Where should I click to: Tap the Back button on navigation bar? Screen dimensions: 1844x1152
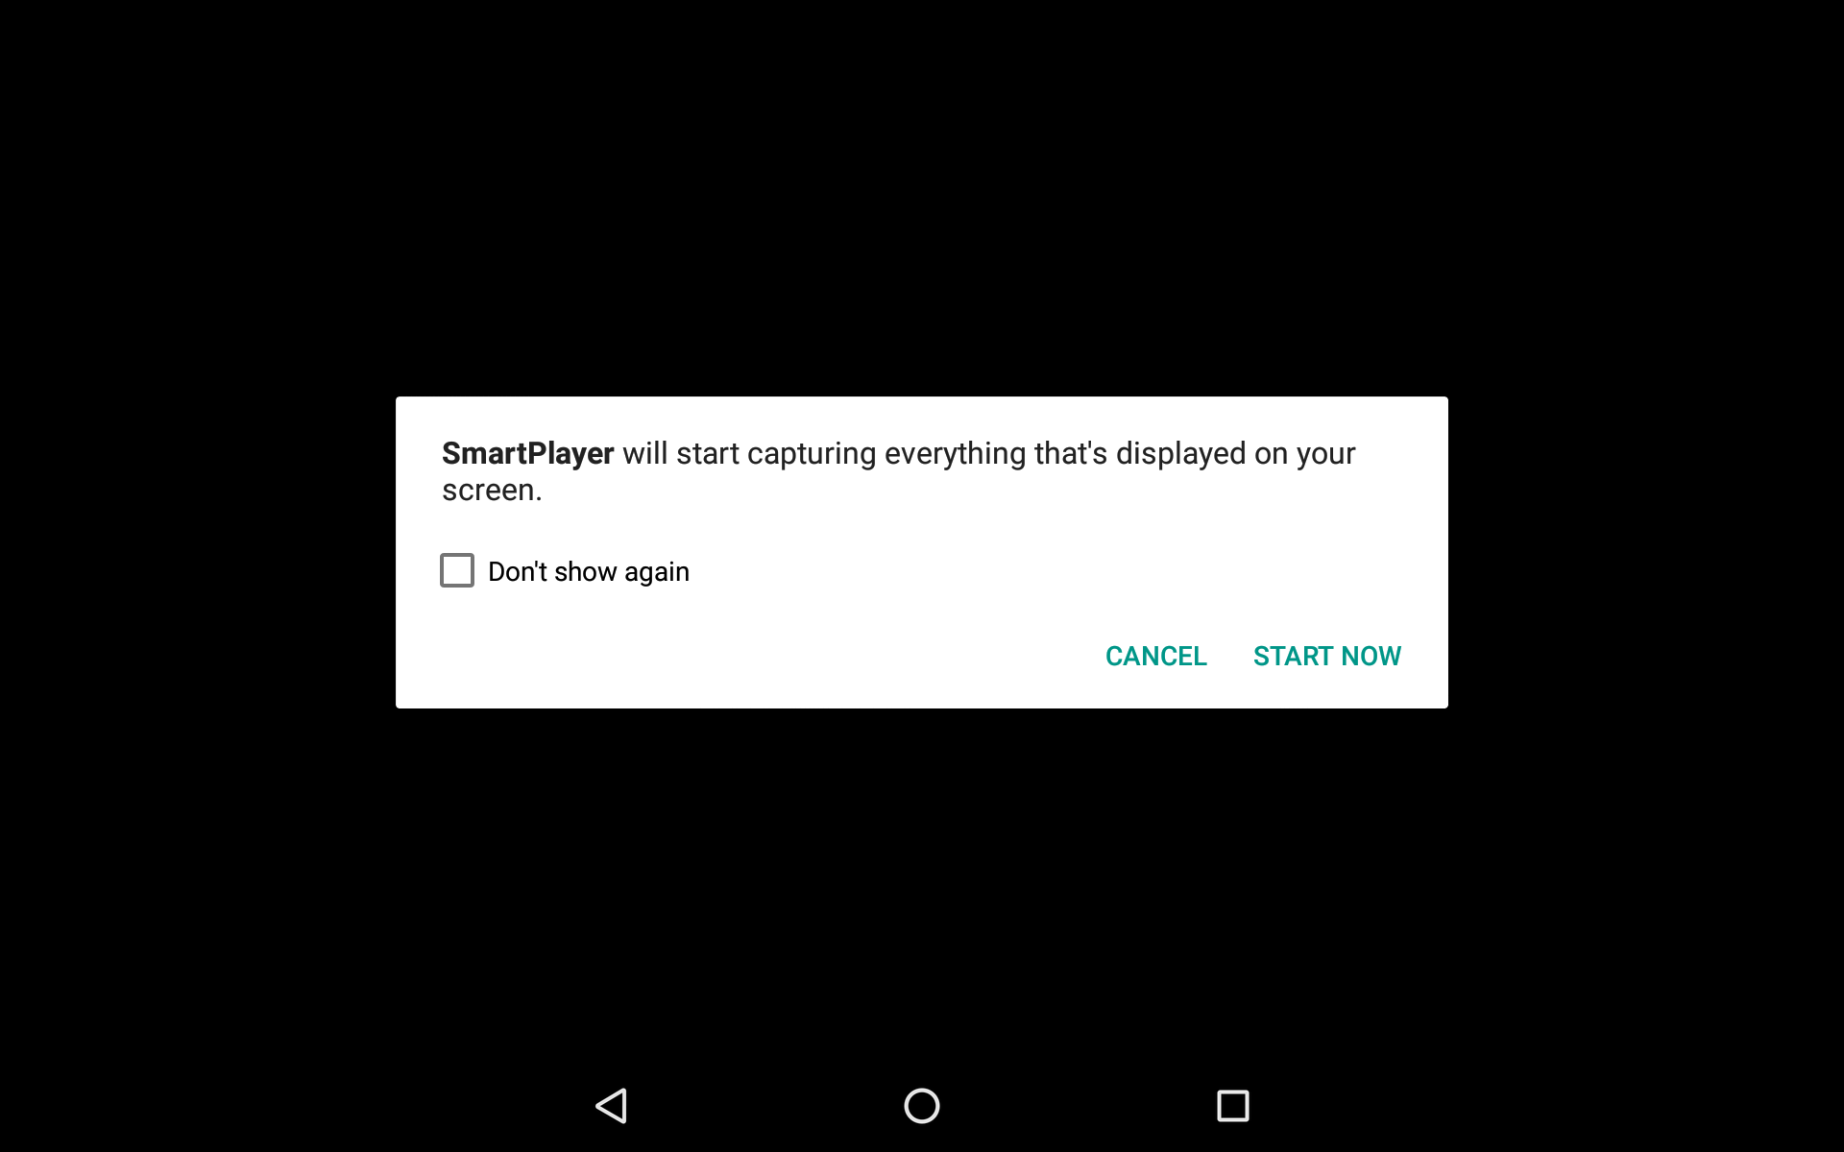(612, 1103)
